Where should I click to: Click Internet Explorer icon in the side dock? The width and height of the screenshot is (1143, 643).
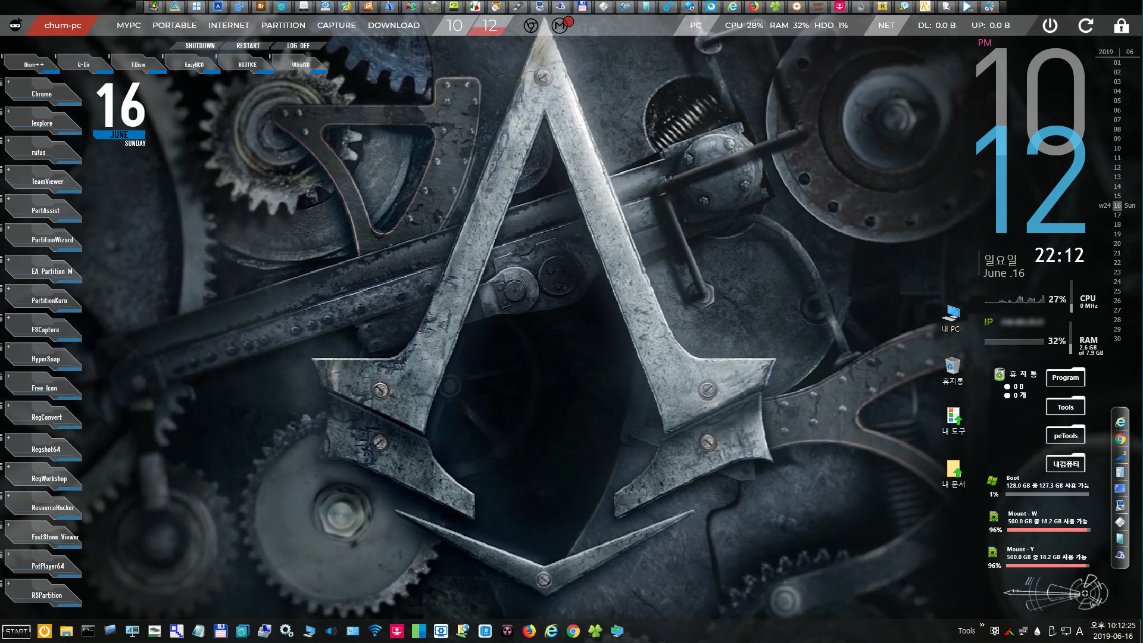pos(1120,422)
